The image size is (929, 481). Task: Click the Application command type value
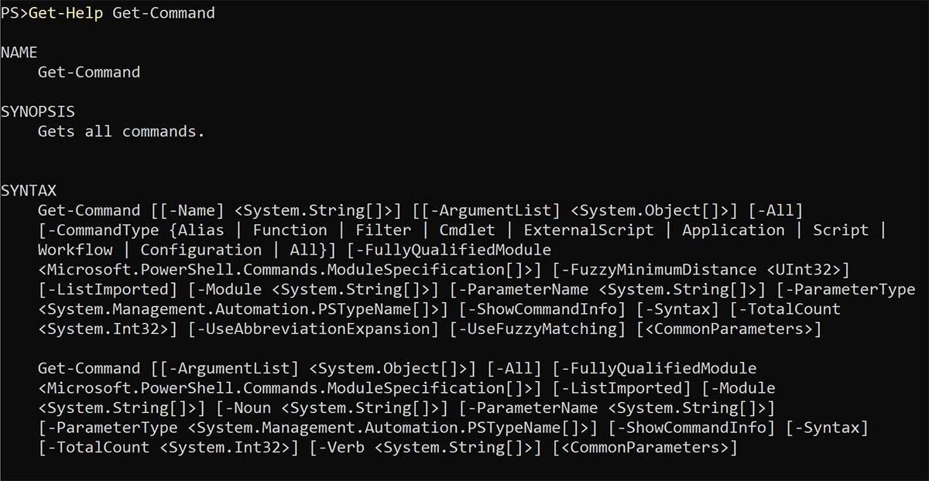[x=732, y=230]
